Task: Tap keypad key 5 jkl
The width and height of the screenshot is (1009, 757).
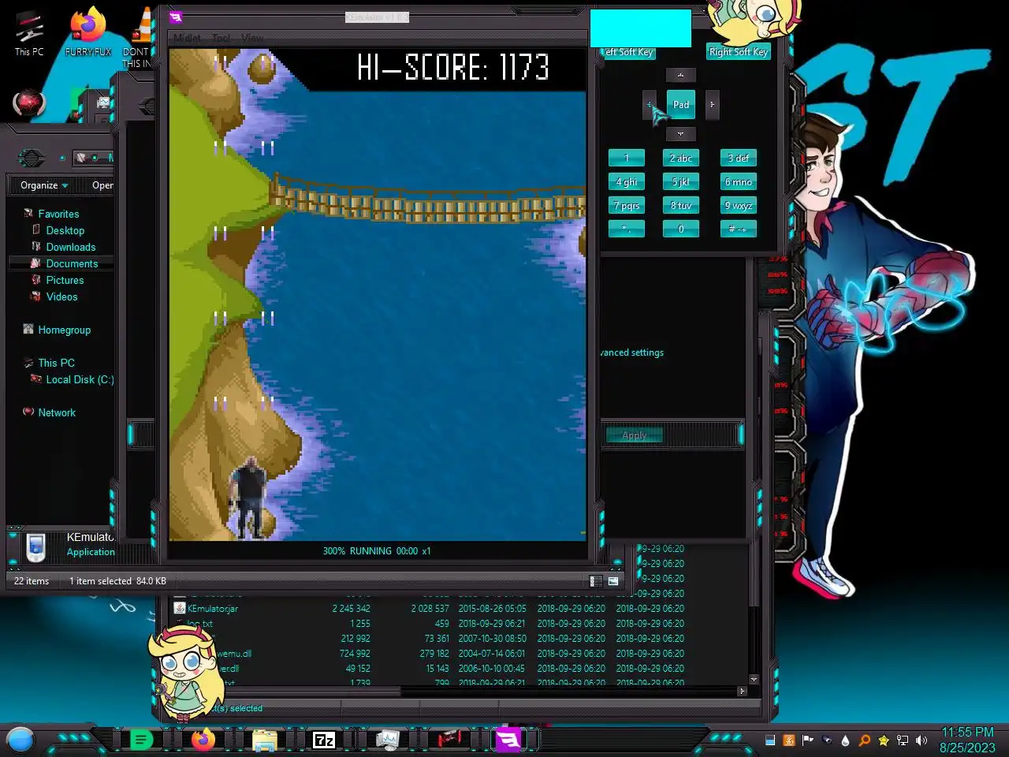Action: (681, 182)
